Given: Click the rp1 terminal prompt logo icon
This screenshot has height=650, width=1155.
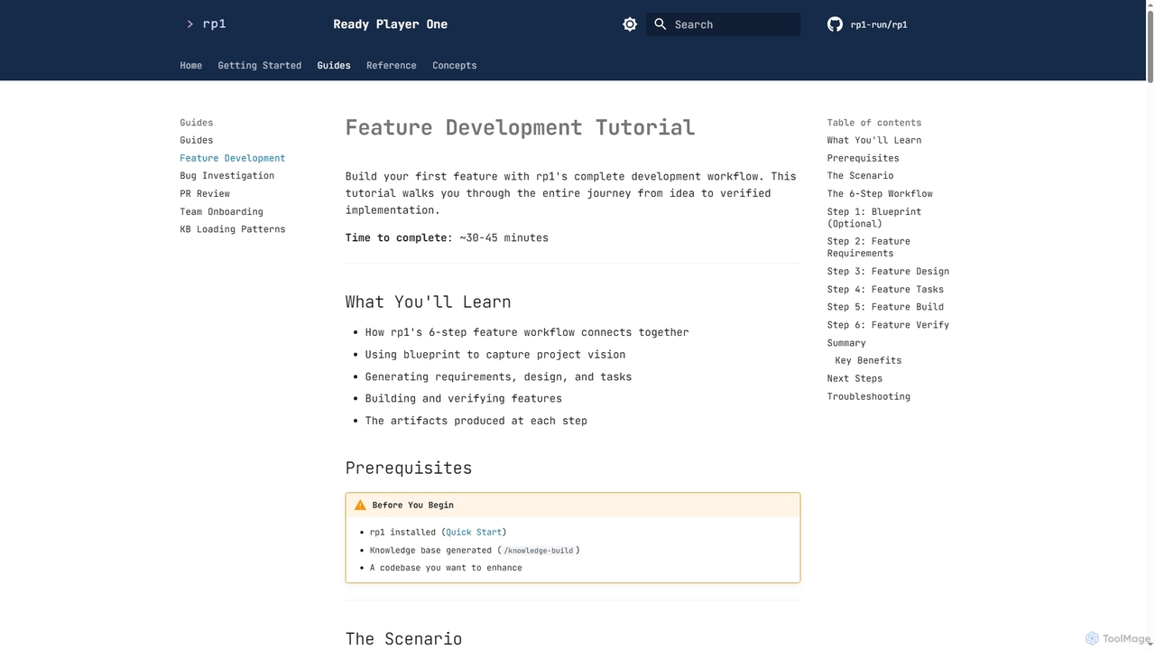Looking at the screenshot, I should (x=206, y=24).
